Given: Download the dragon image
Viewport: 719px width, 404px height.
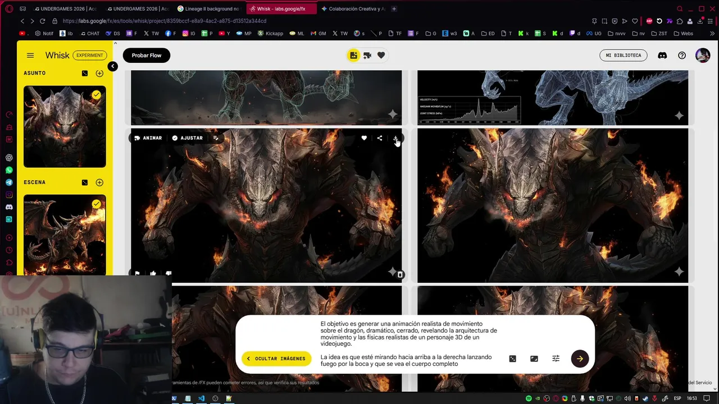Looking at the screenshot, I should (x=395, y=138).
